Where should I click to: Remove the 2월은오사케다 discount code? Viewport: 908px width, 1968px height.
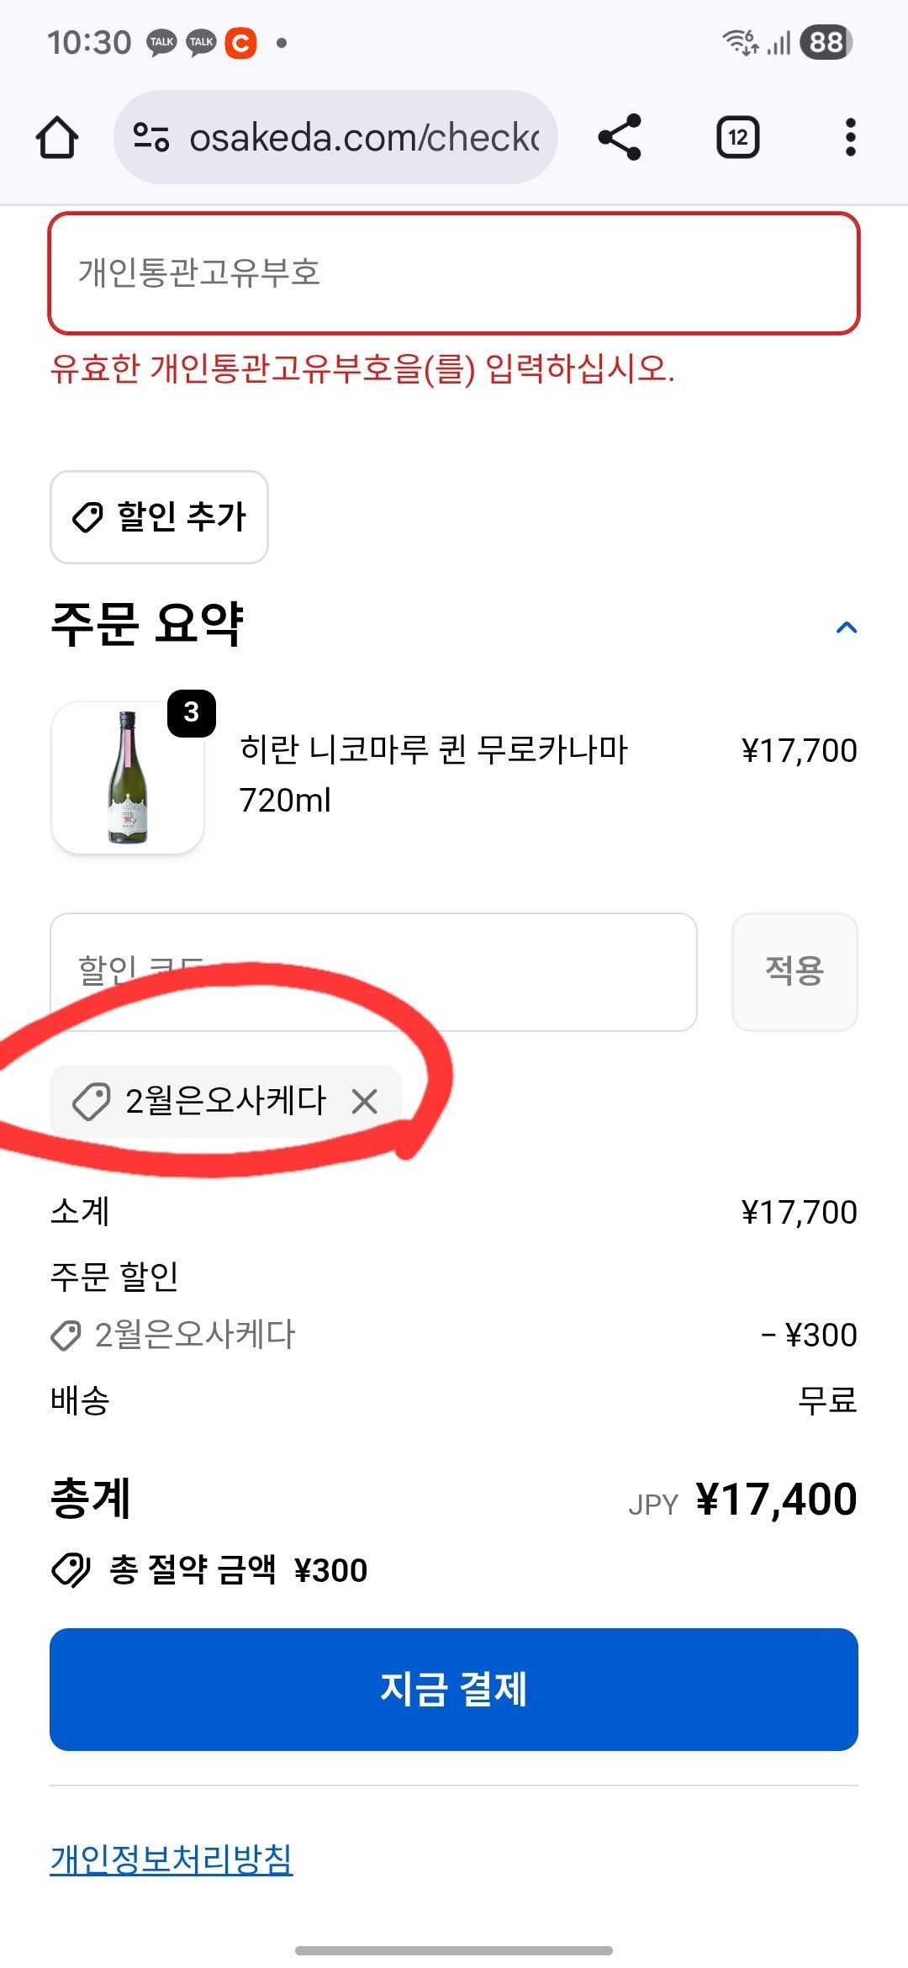coord(365,1101)
